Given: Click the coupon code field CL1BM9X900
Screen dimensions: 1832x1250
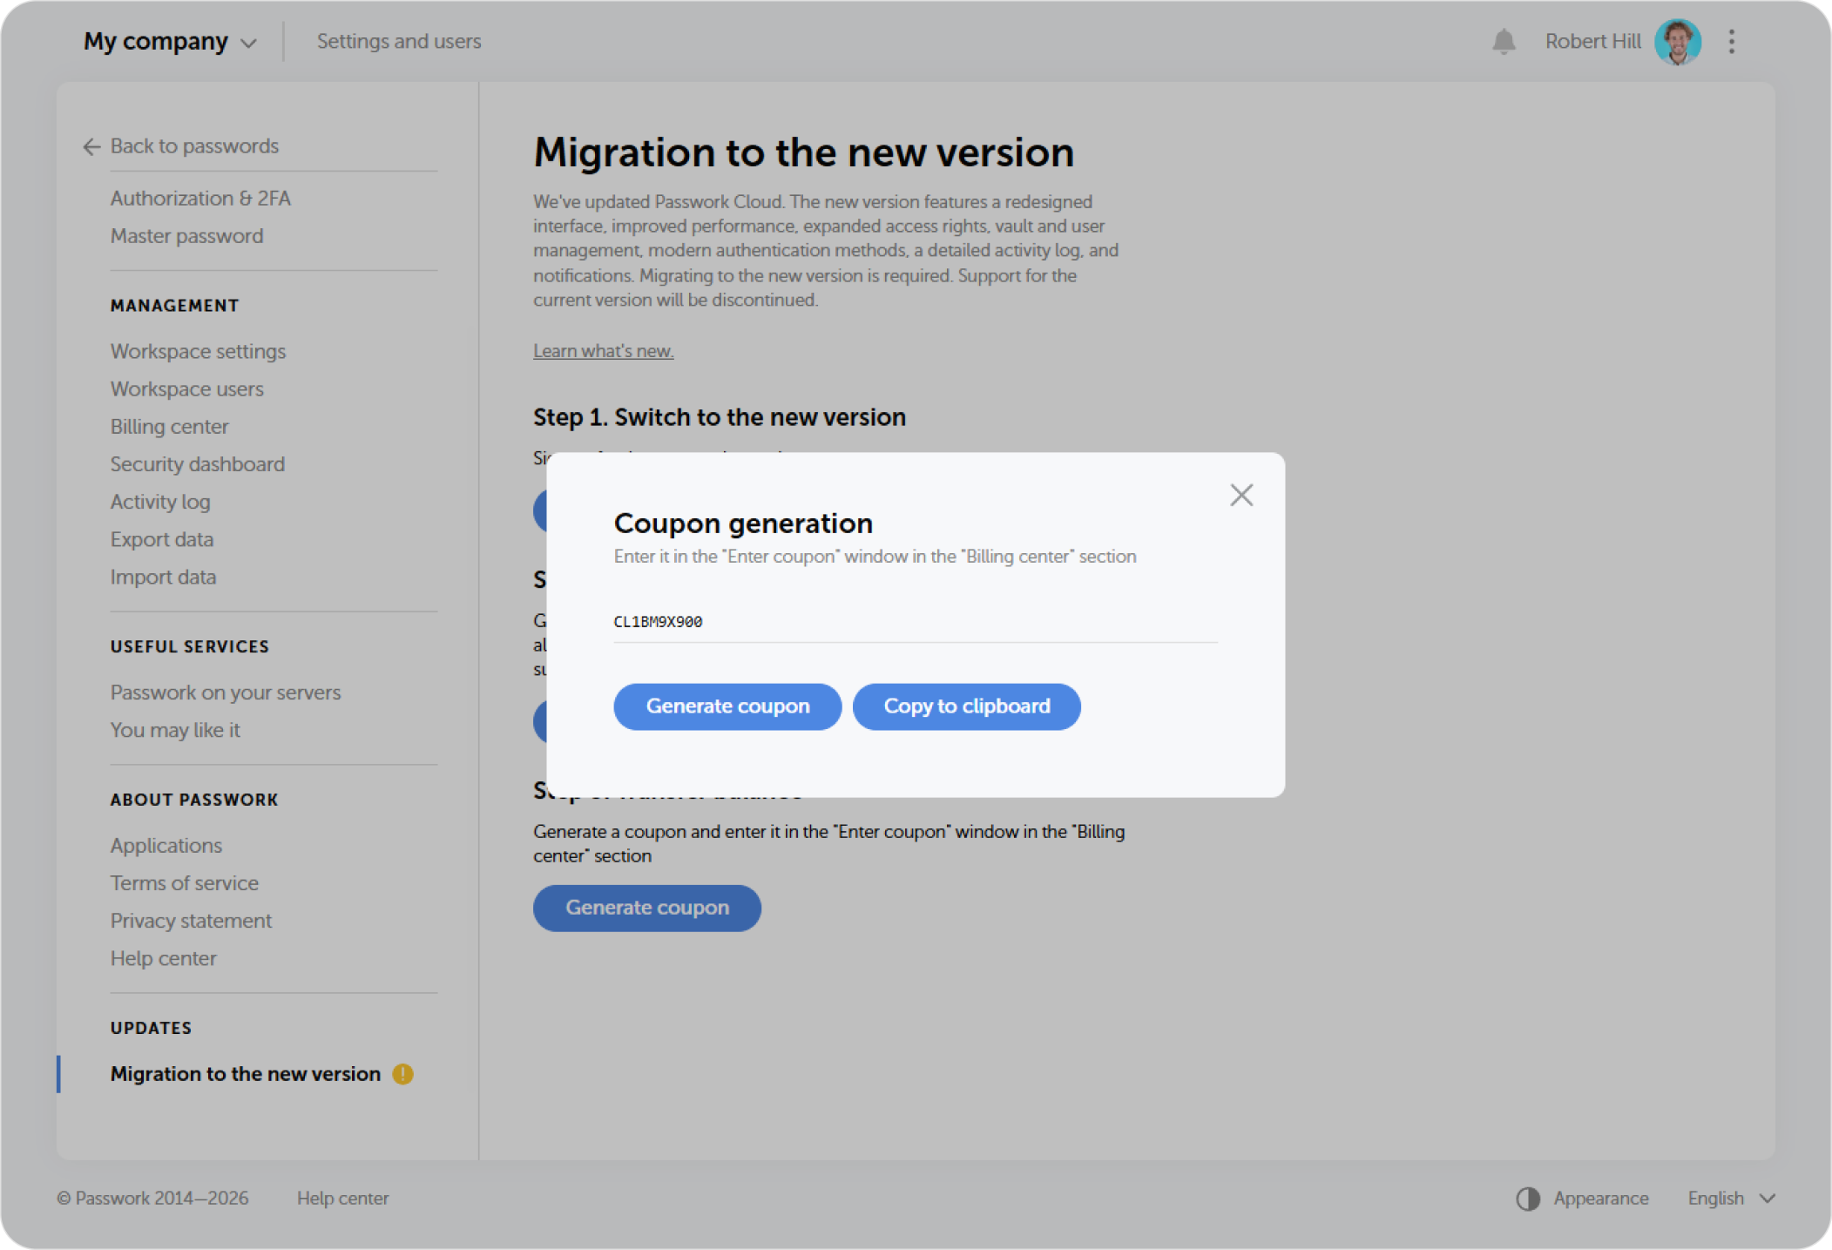Looking at the screenshot, I should [x=916, y=622].
